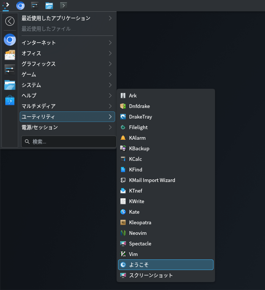Screen dimensions: 265x290
Task: Open file manager icon in top panel
Action: 49,6
